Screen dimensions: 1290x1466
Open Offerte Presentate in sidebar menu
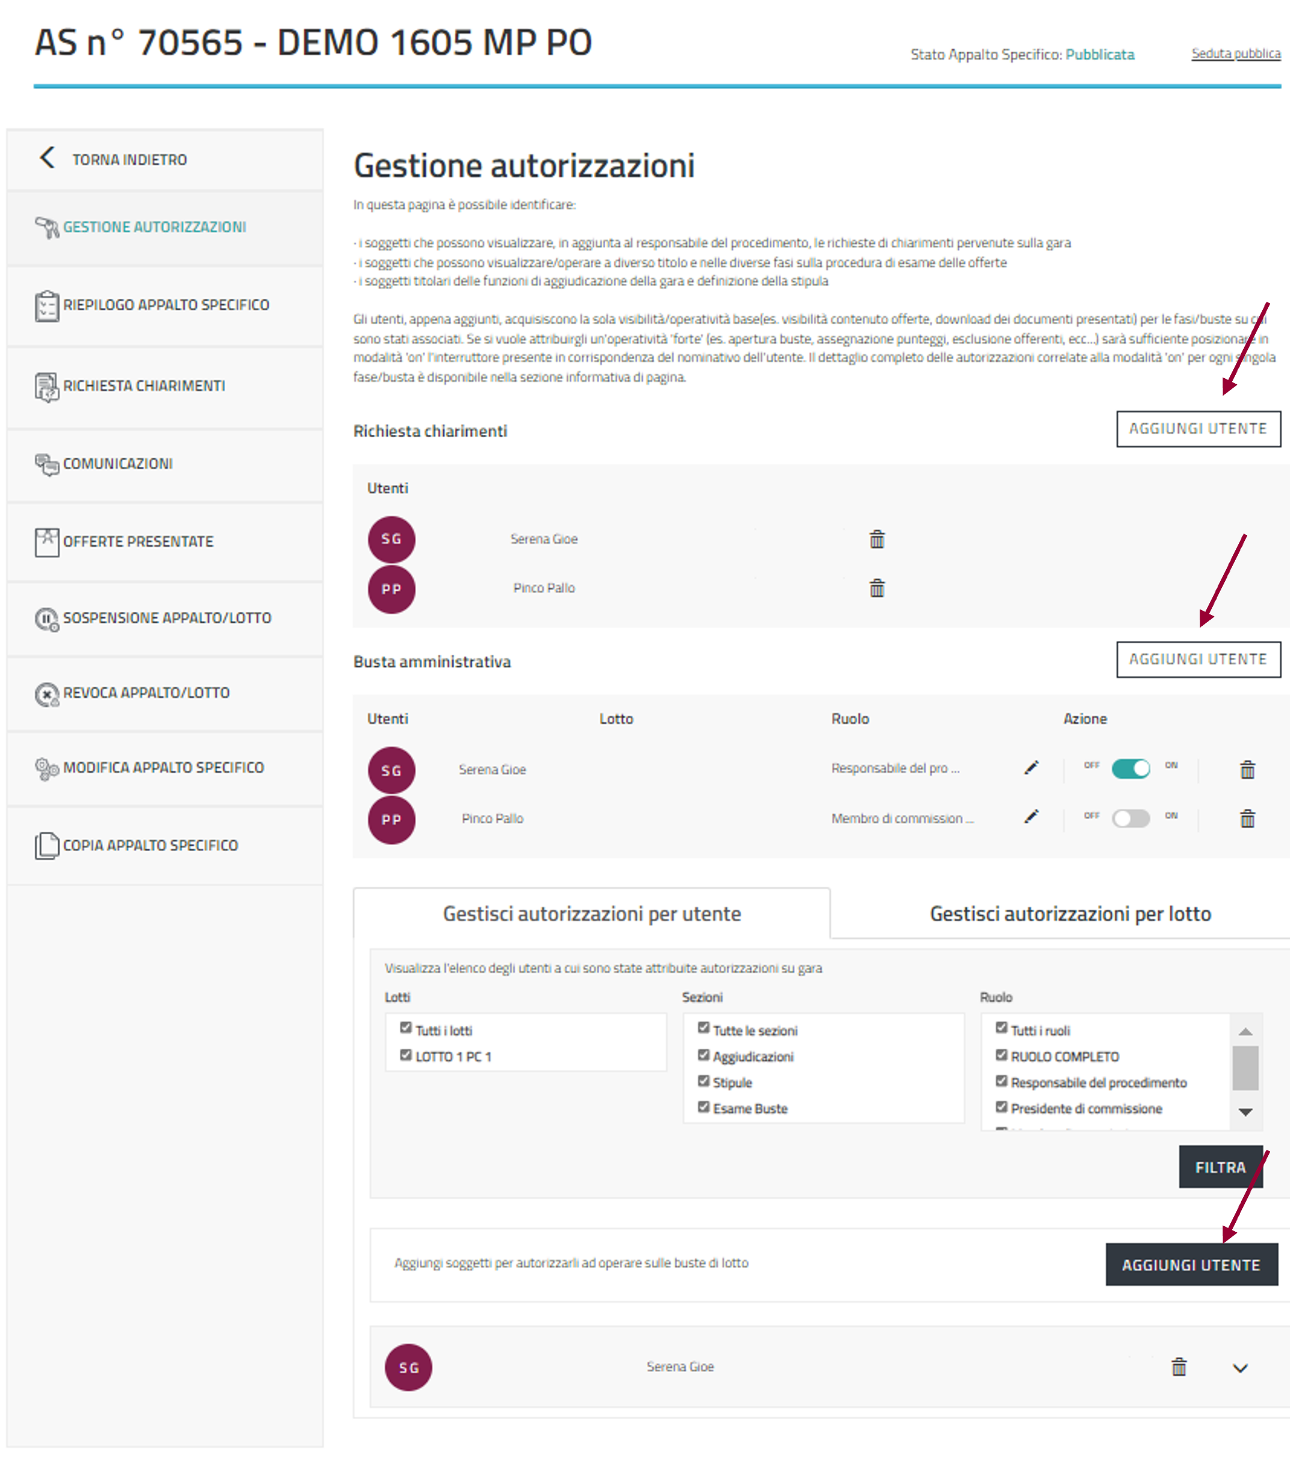point(139,541)
